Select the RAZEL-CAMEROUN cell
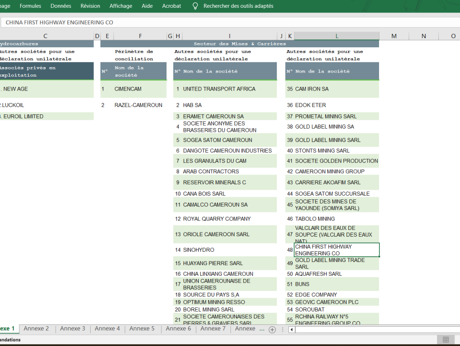 [x=140, y=105]
